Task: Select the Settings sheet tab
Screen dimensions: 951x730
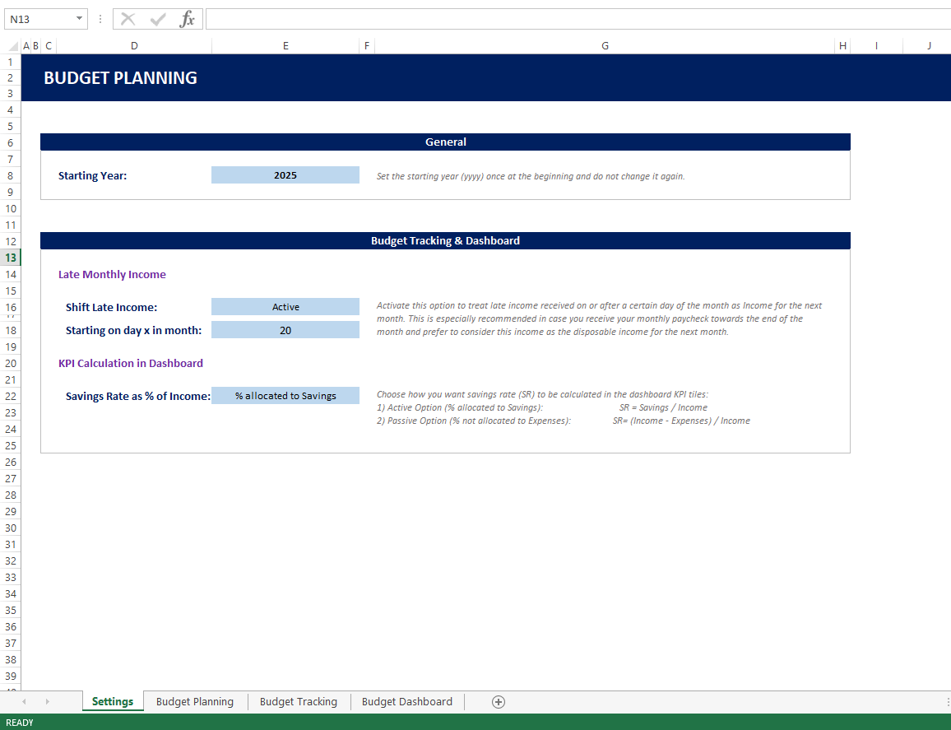Action: tap(113, 701)
